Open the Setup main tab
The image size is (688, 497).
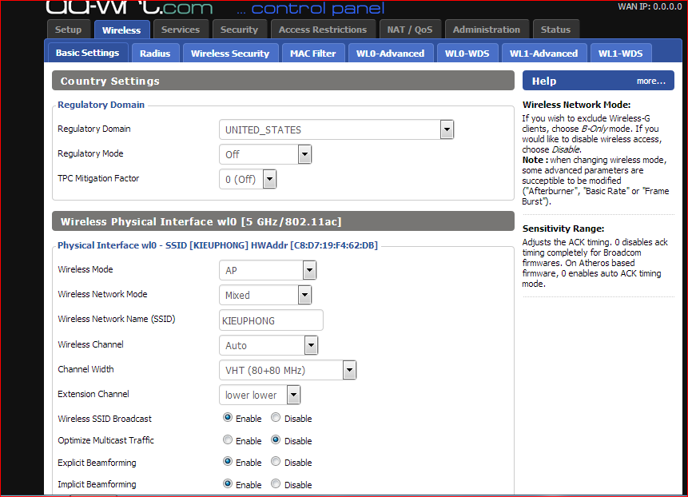pyautogui.click(x=69, y=30)
